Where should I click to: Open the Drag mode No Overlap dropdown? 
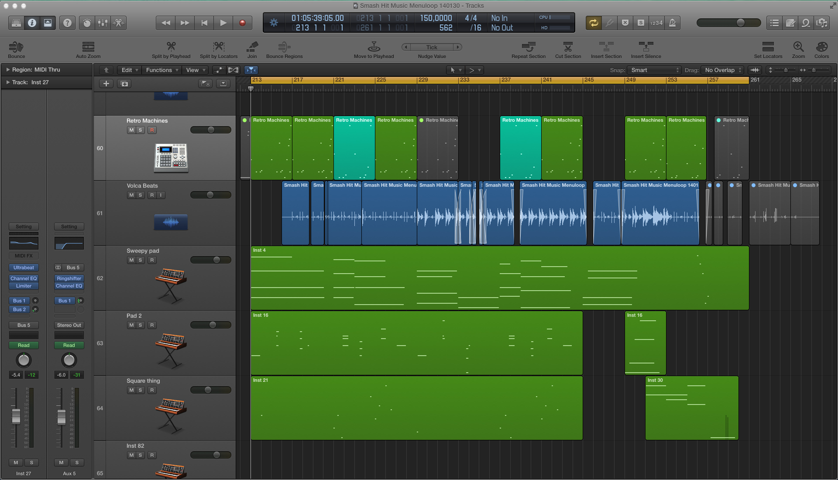[x=722, y=70]
